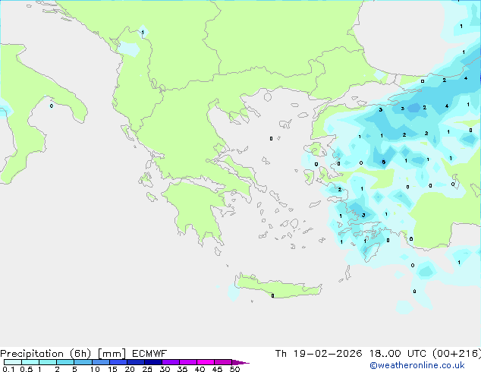Click the 25–30 mm navy legend swatch
This screenshot has height=372, width=481.
click(153, 362)
